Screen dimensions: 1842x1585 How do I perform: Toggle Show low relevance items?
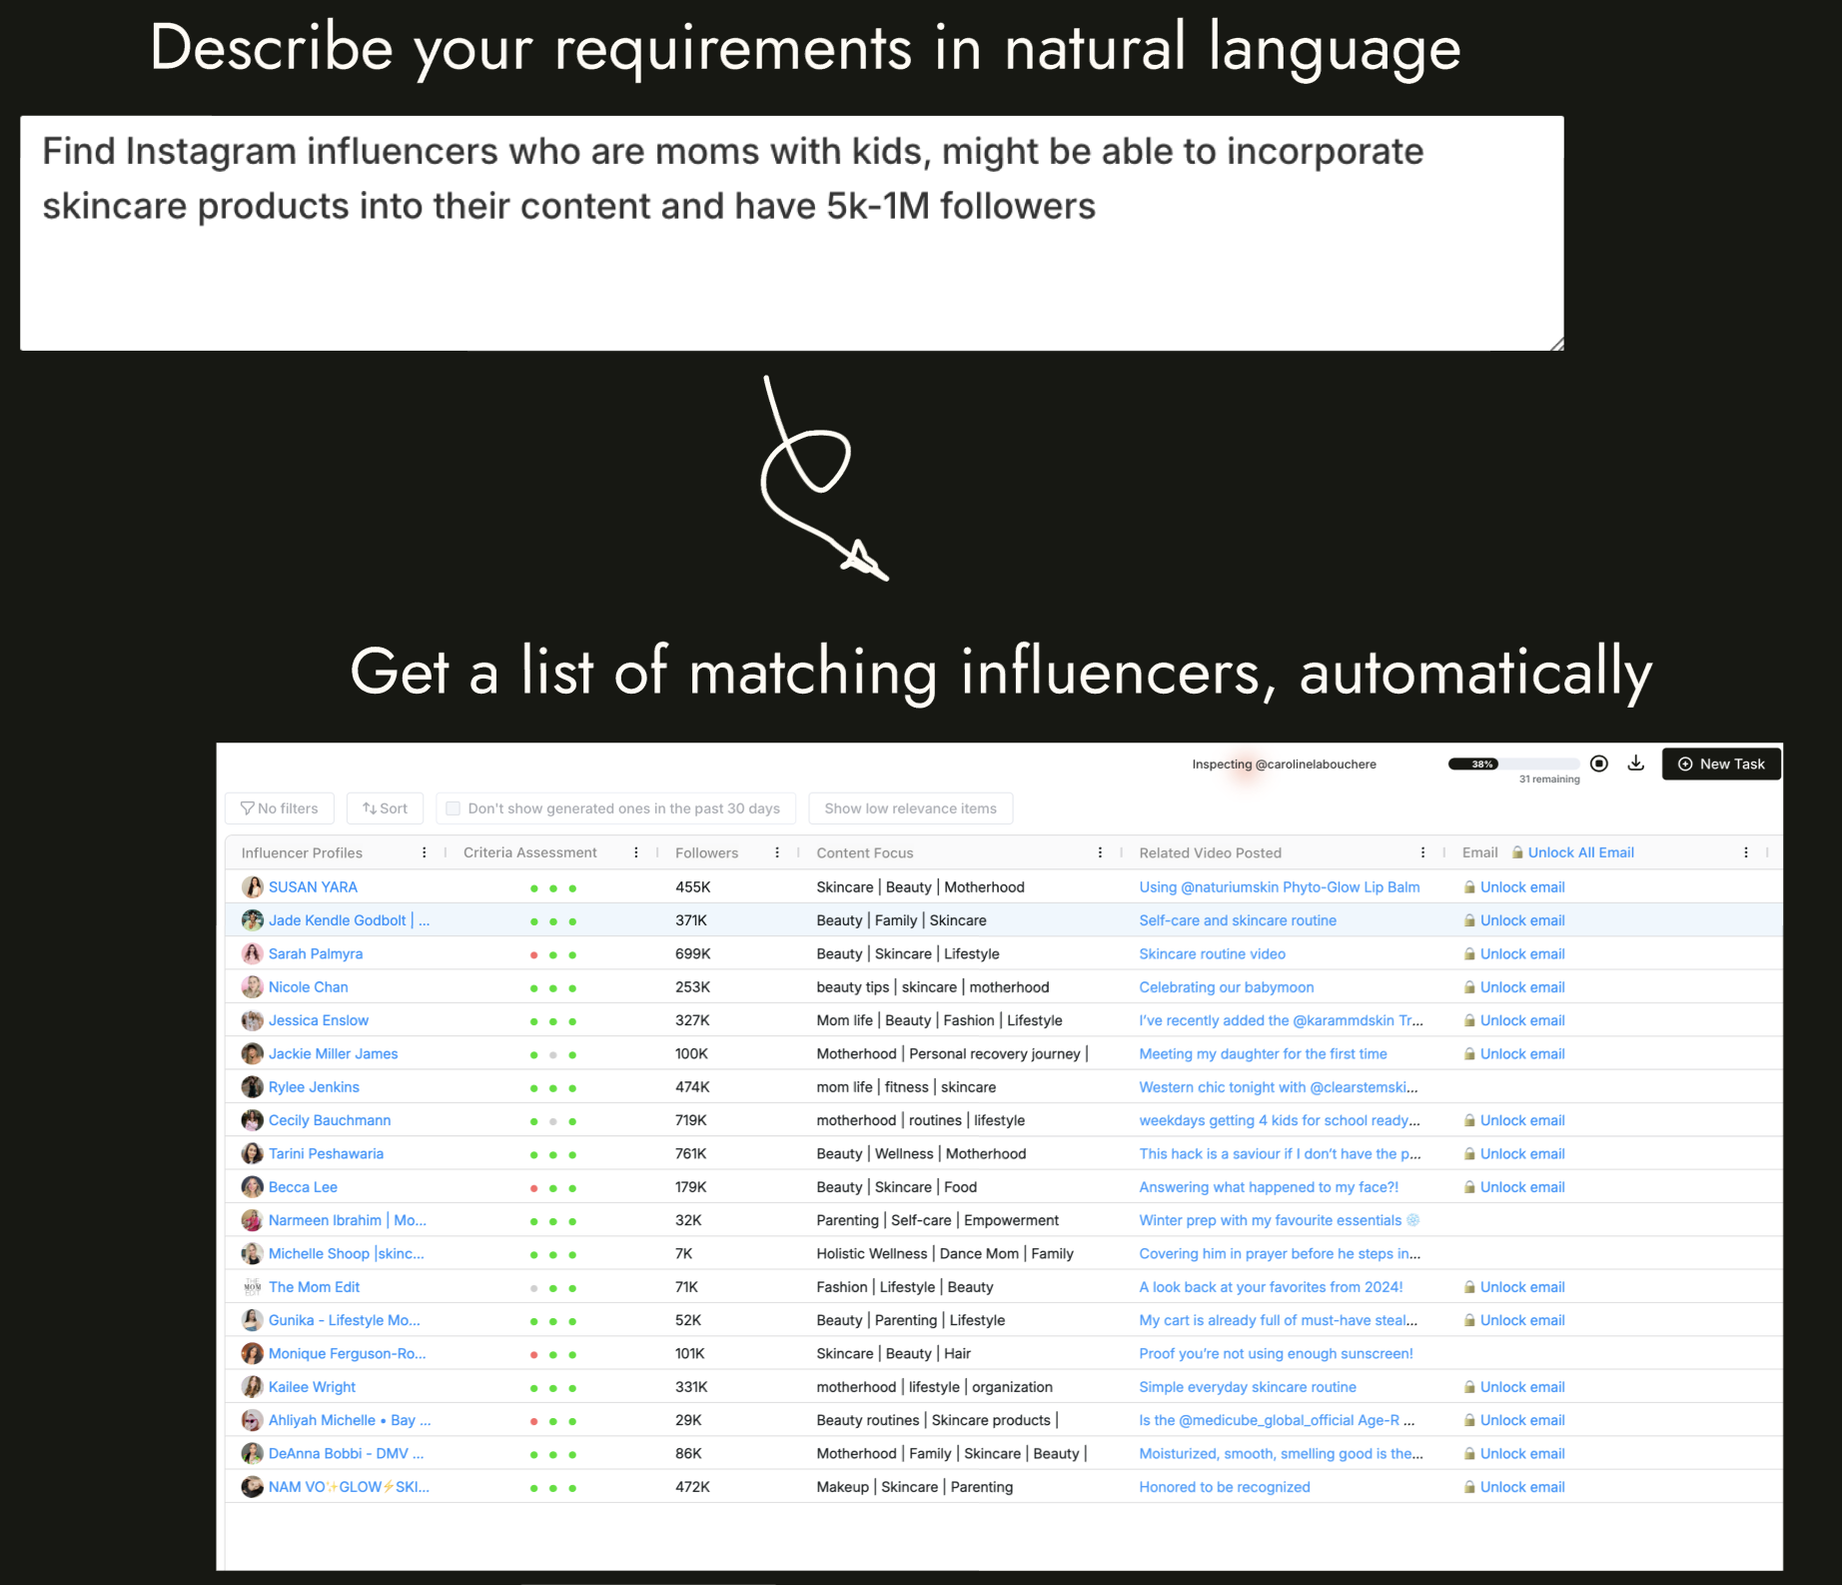pos(910,808)
